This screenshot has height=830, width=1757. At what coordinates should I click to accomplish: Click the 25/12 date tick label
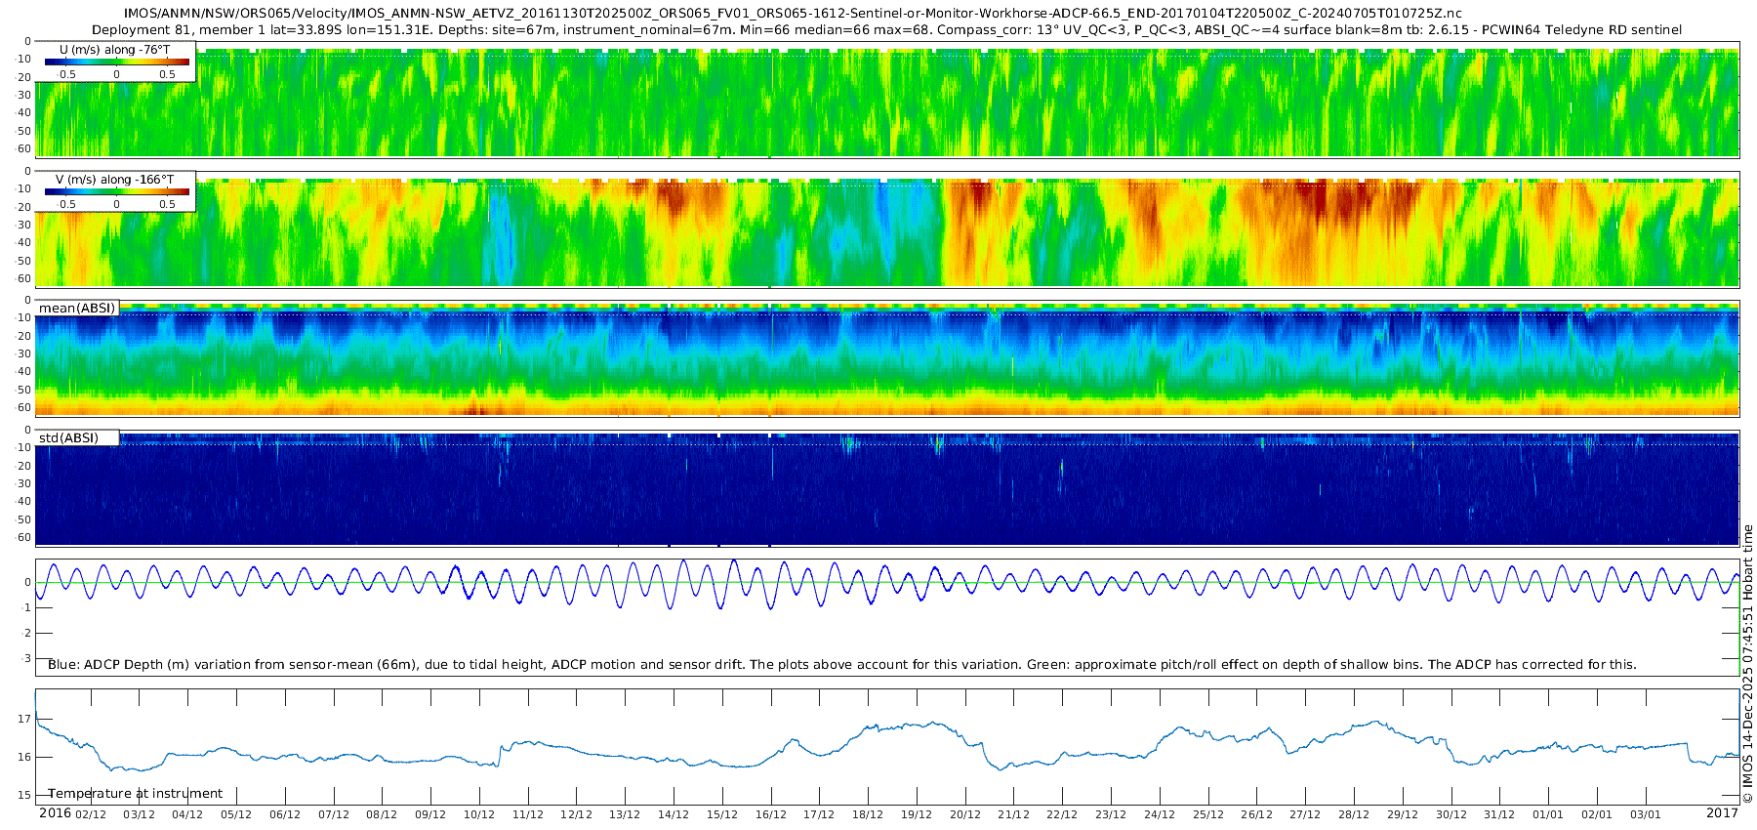click(1207, 814)
